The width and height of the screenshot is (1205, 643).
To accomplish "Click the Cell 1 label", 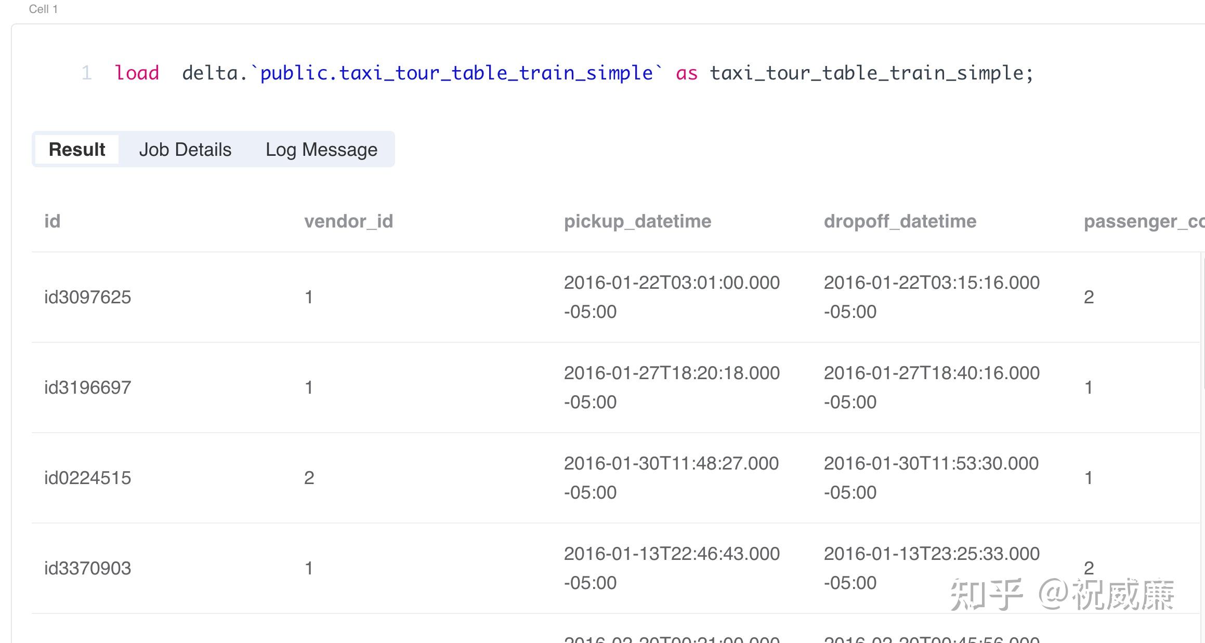I will [x=43, y=9].
